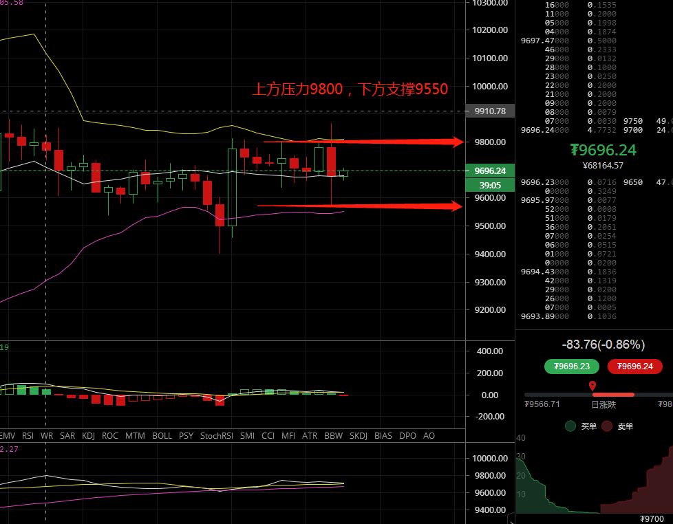
Task: Select the AO indicator tab
Action: pos(429,436)
